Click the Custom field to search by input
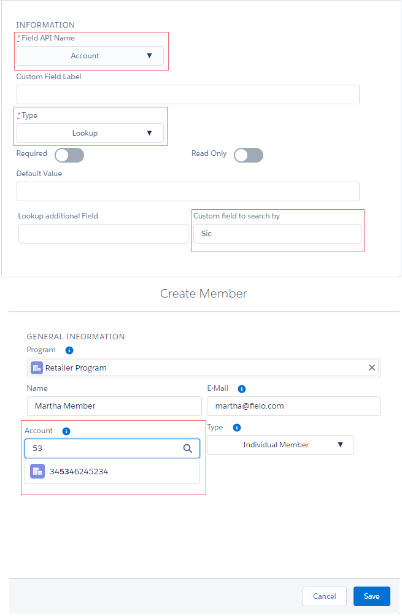 coord(277,234)
